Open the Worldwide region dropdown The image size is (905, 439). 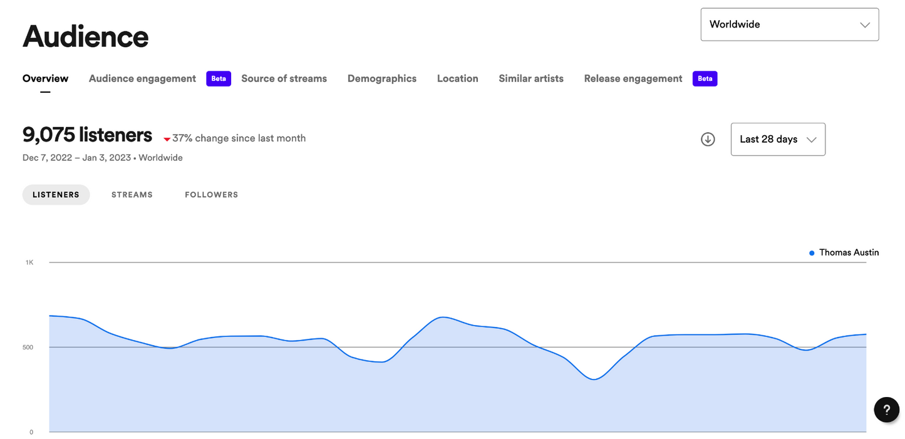pos(789,24)
